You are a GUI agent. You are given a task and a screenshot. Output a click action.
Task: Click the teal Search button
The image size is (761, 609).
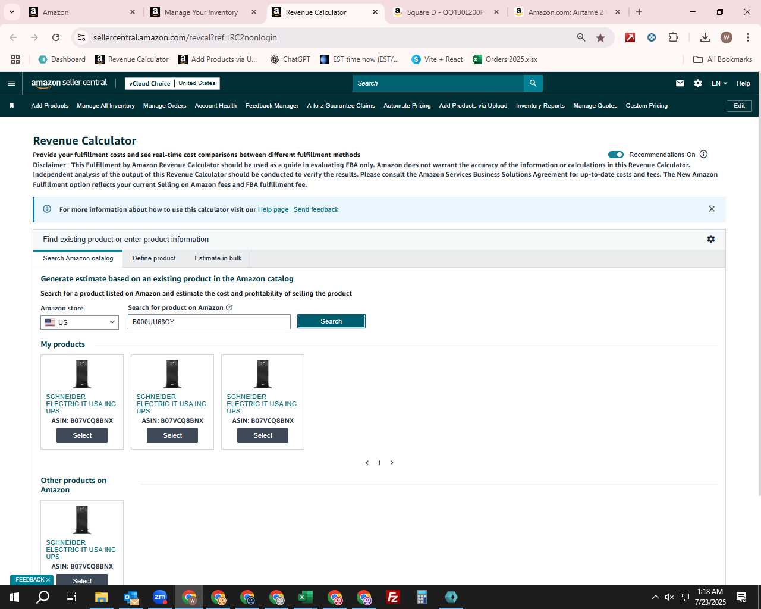(x=331, y=321)
